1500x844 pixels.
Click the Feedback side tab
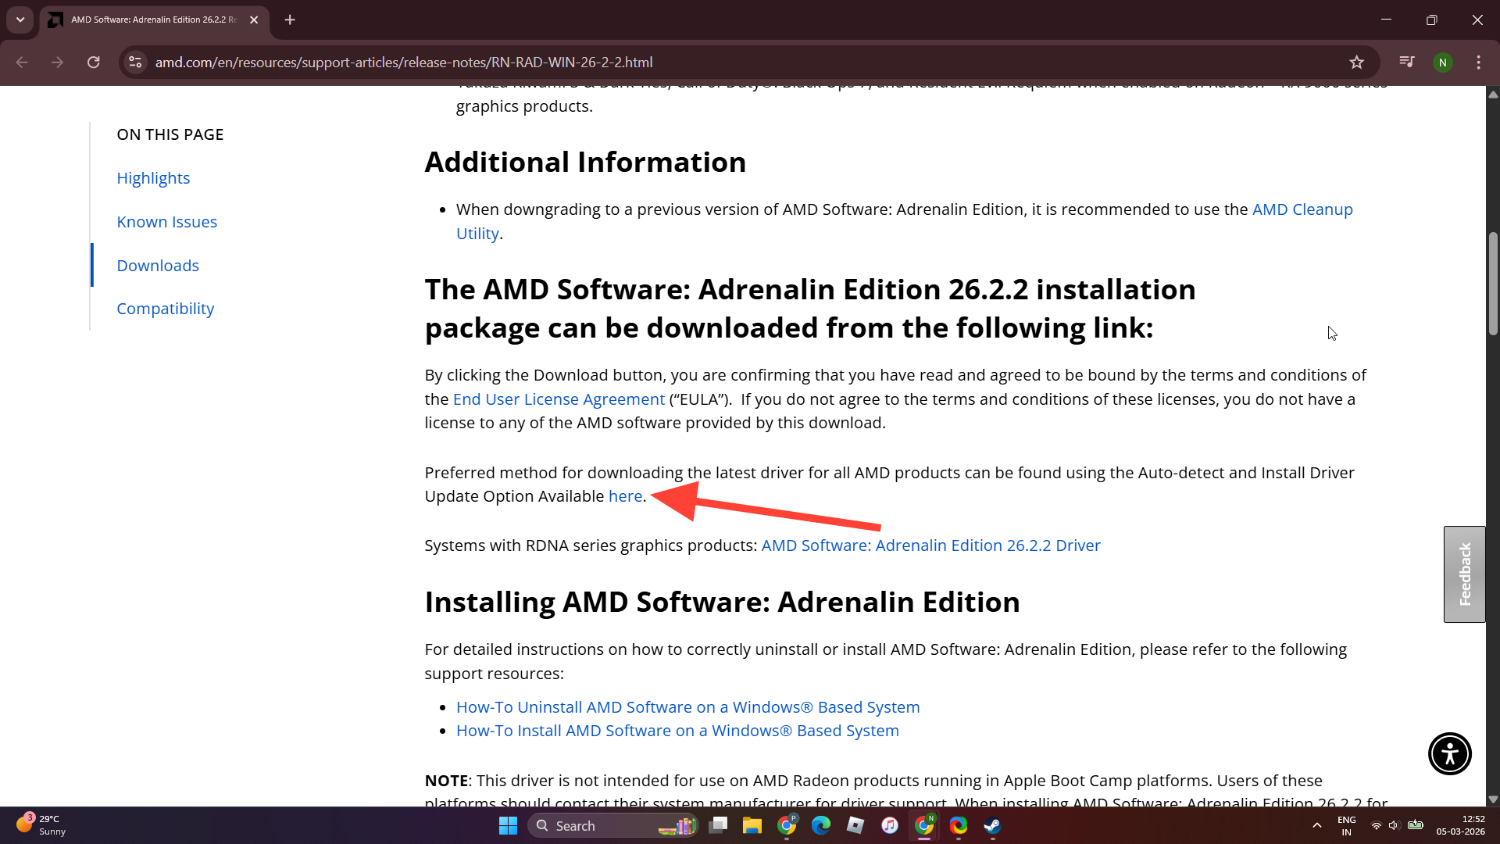point(1464,574)
